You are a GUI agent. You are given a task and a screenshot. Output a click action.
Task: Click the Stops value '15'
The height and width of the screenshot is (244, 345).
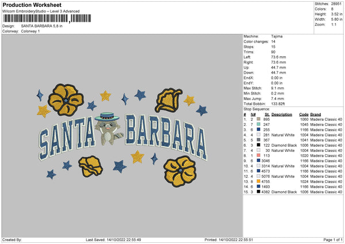(273, 47)
